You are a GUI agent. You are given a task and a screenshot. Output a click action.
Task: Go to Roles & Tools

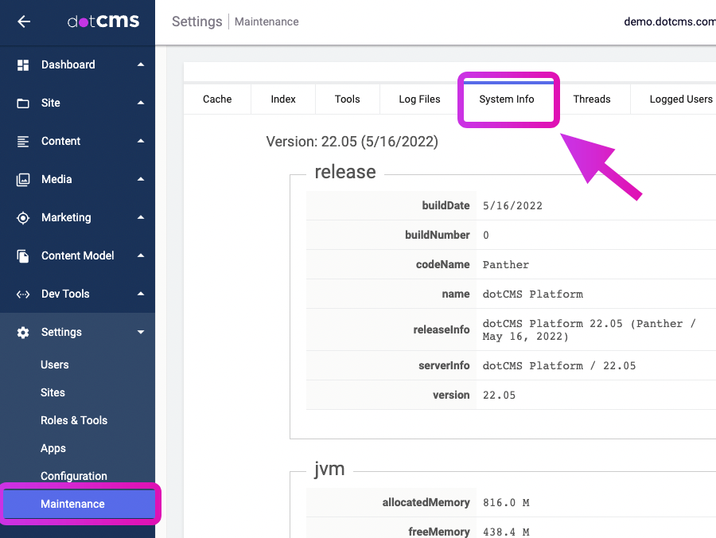pos(74,421)
